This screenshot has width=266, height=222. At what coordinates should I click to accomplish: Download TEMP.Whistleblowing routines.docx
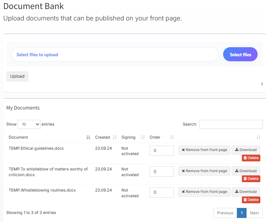pyautogui.click(x=246, y=192)
